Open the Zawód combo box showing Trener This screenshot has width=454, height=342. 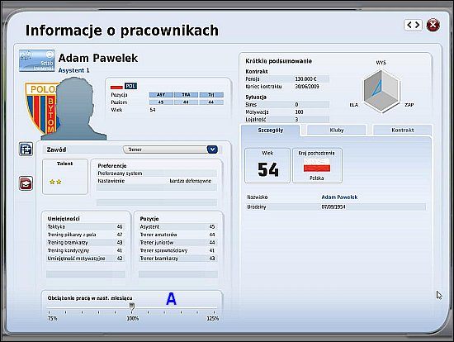pos(171,150)
